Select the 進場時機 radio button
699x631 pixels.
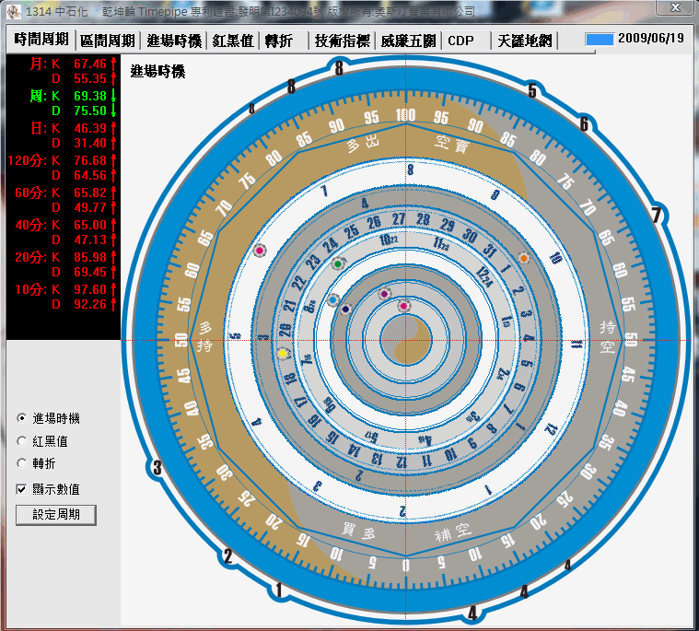(x=22, y=418)
